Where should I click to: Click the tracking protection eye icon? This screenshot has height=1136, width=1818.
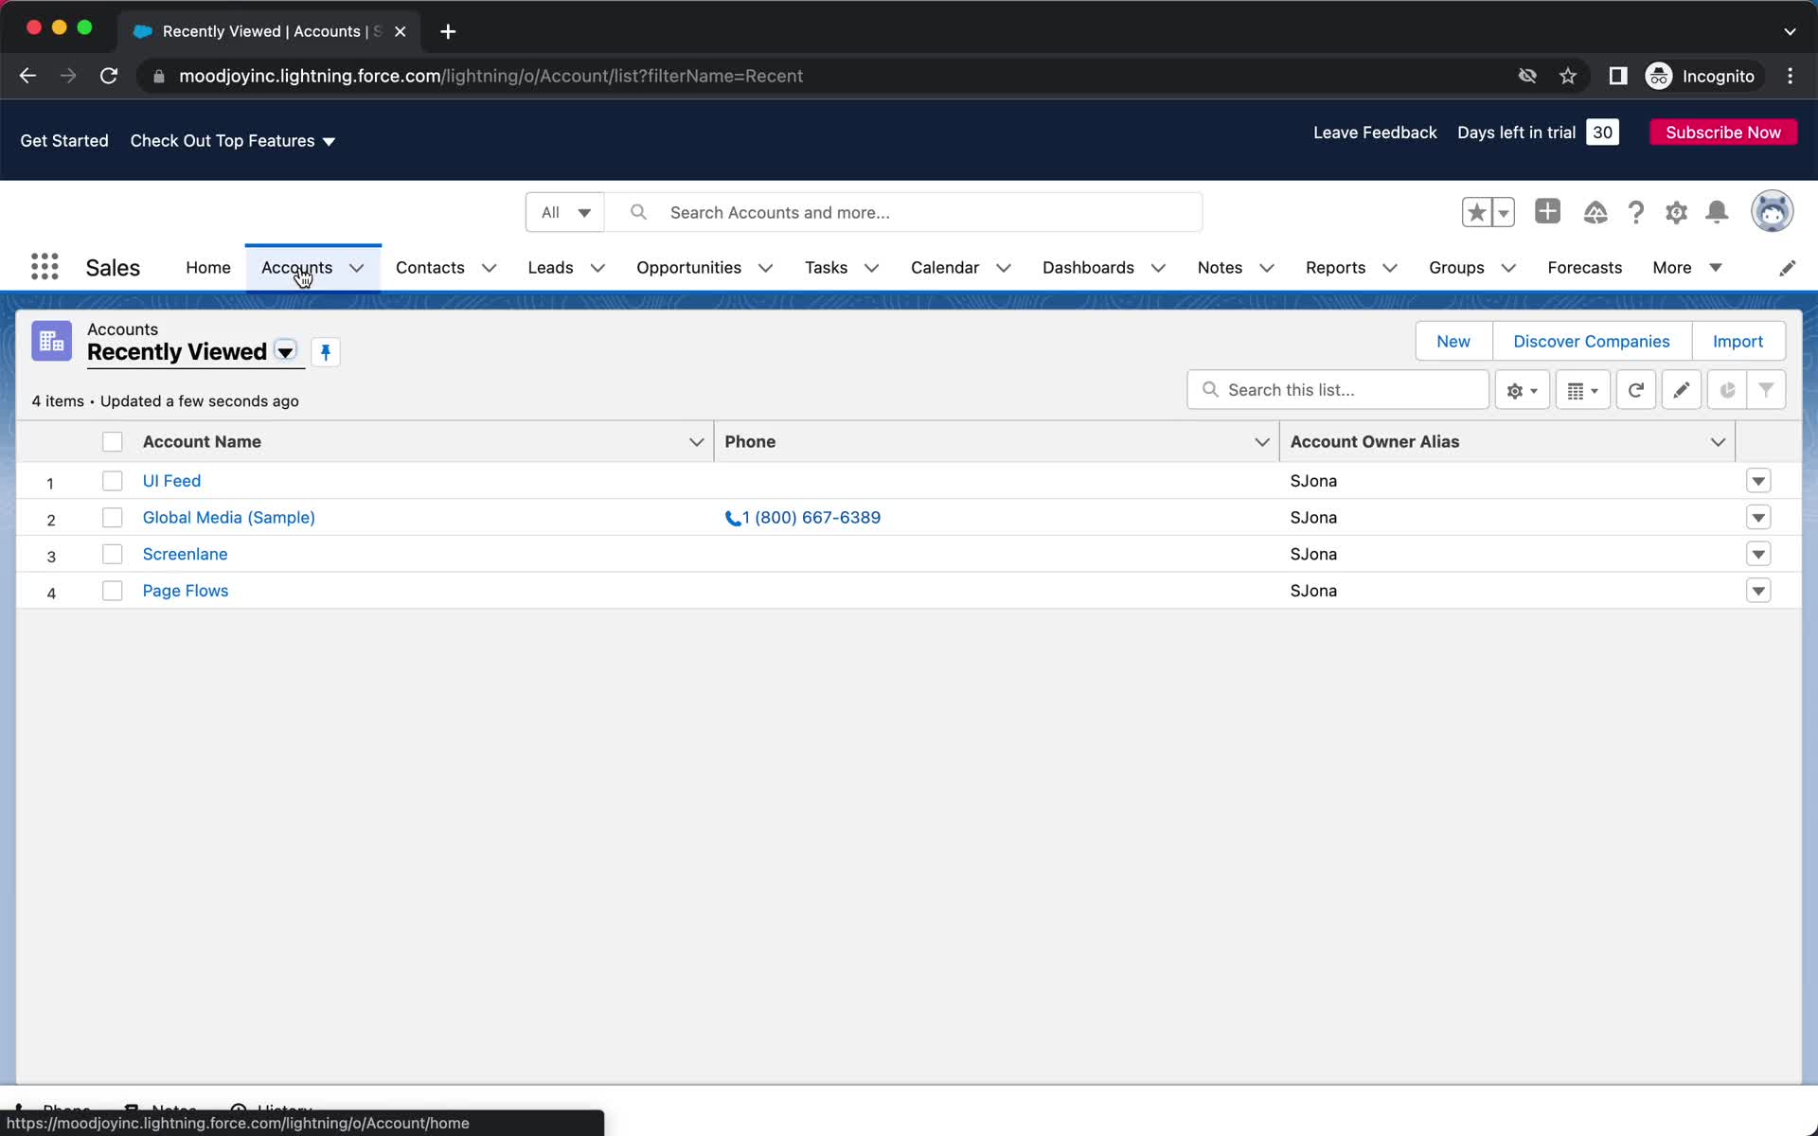tap(1527, 76)
